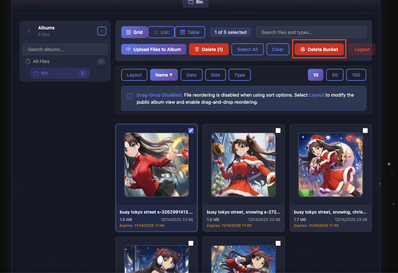Show 100 items per page

(356, 75)
